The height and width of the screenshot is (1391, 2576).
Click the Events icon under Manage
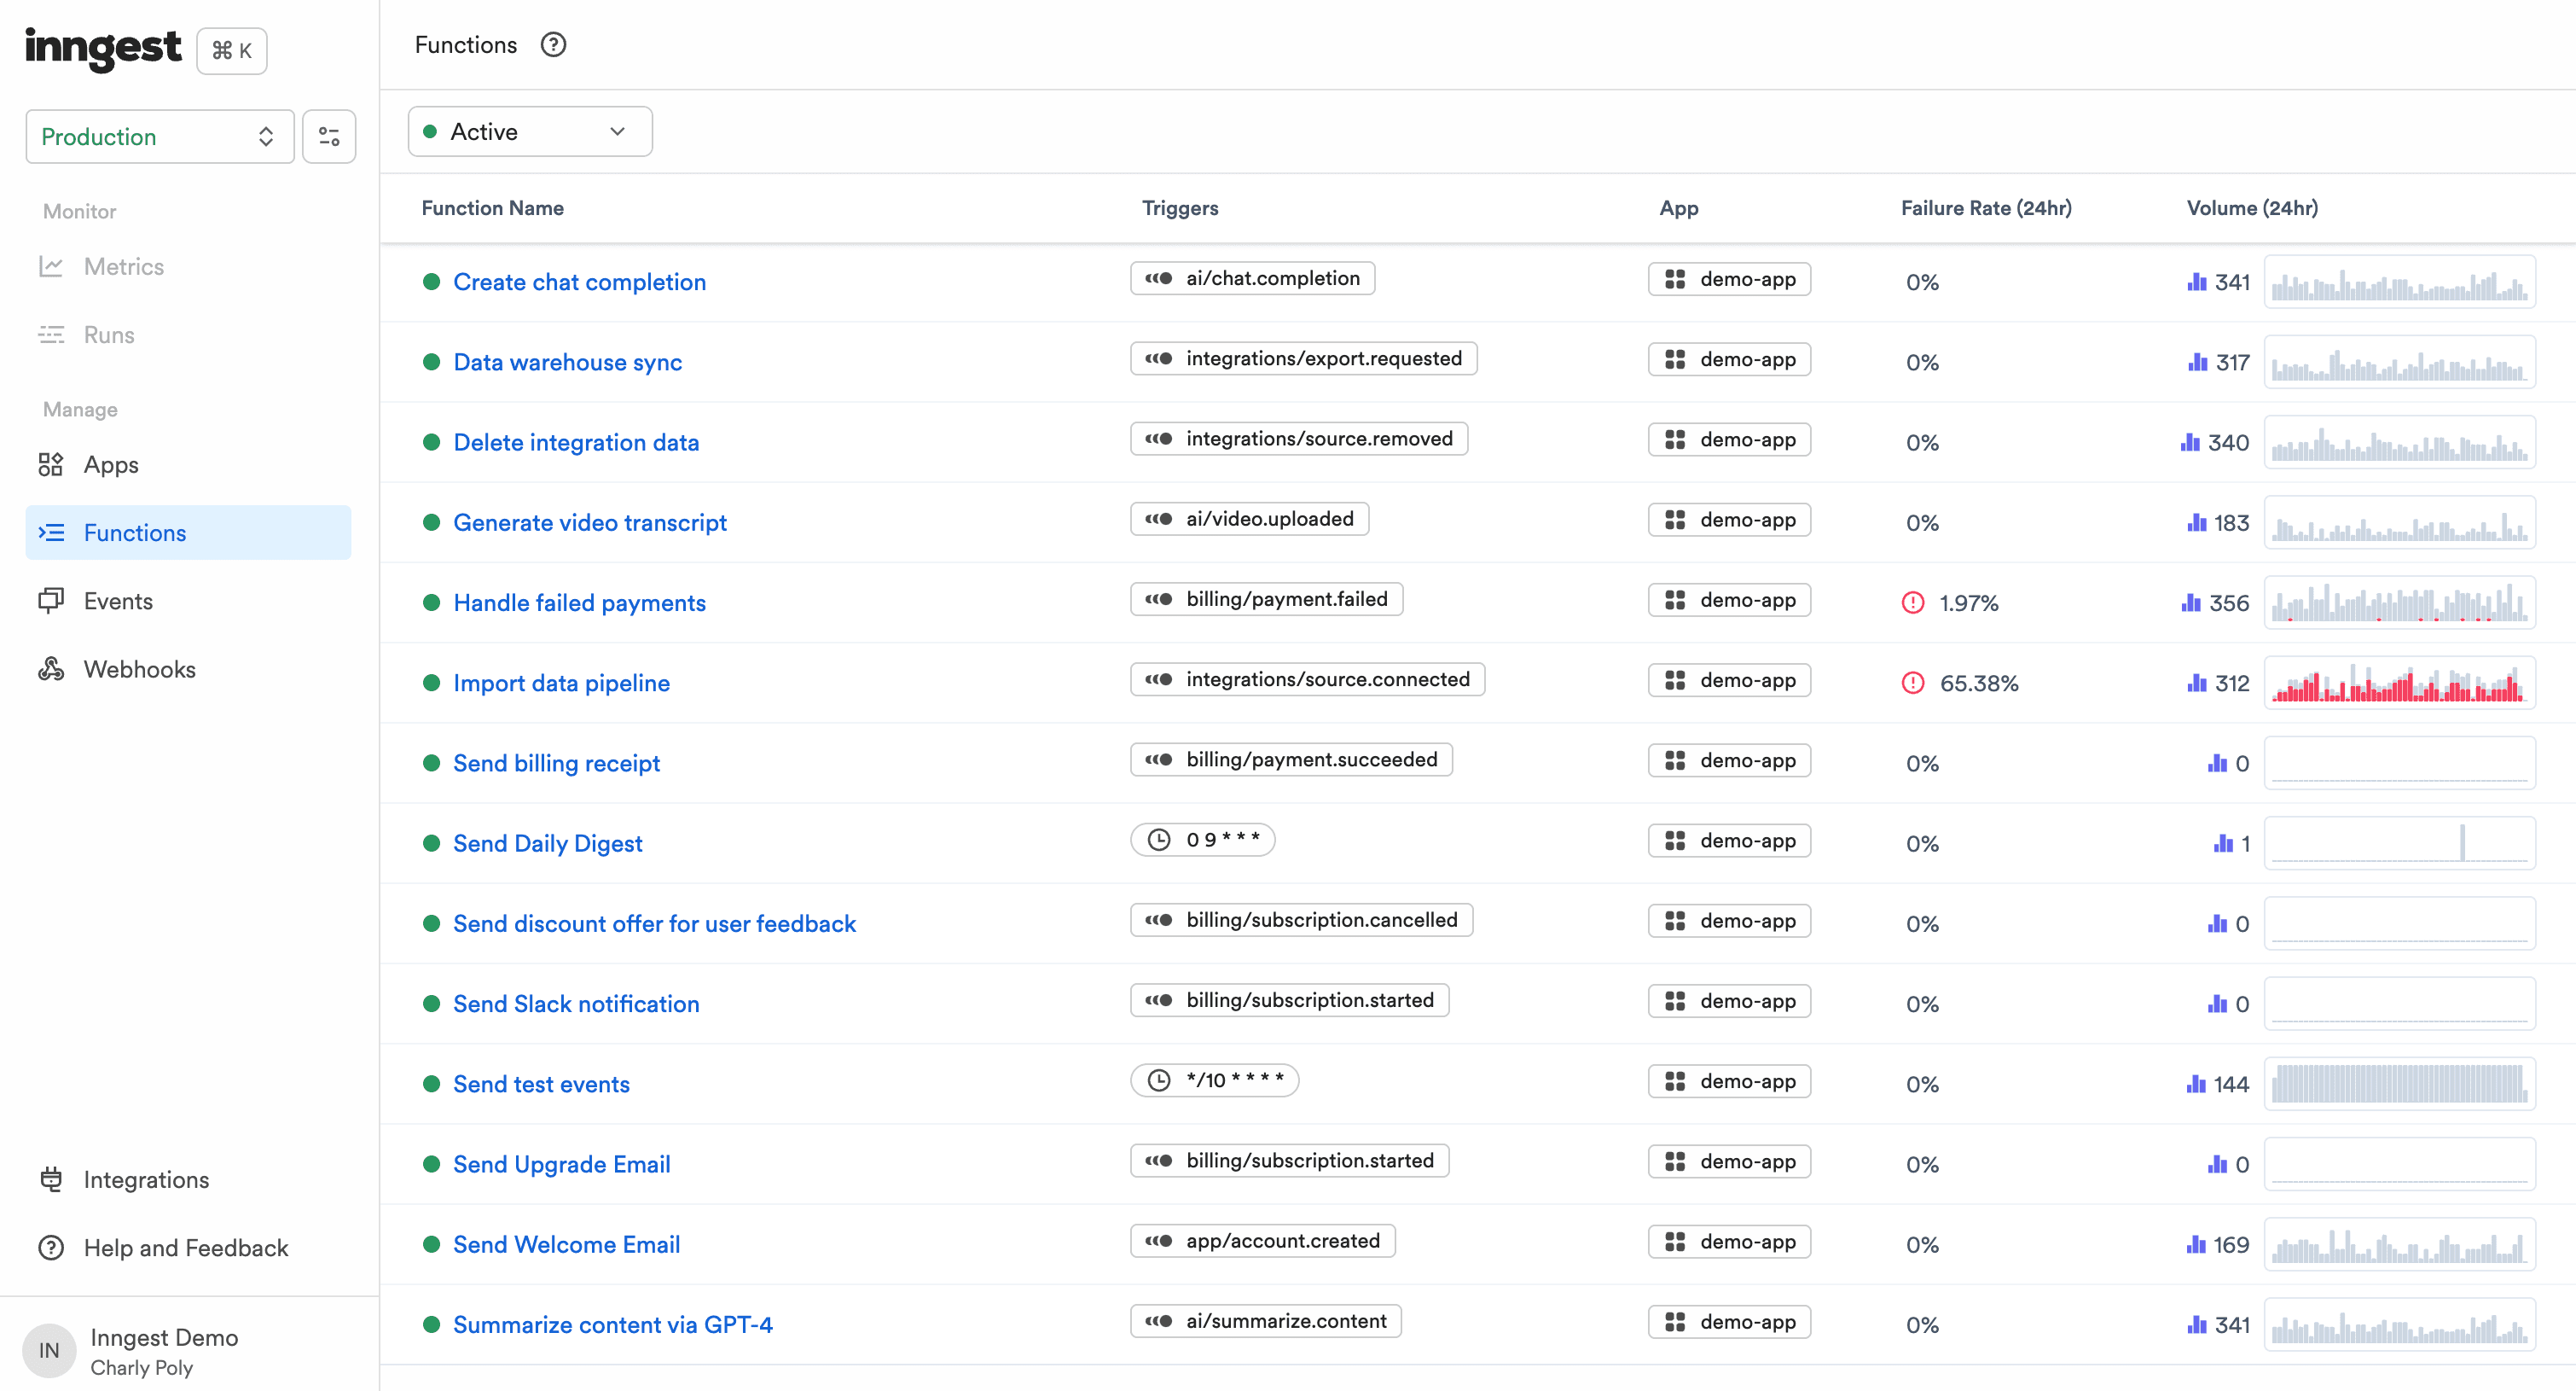[51, 601]
